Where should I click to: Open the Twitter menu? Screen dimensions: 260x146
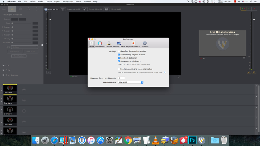[x=78, y=1]
